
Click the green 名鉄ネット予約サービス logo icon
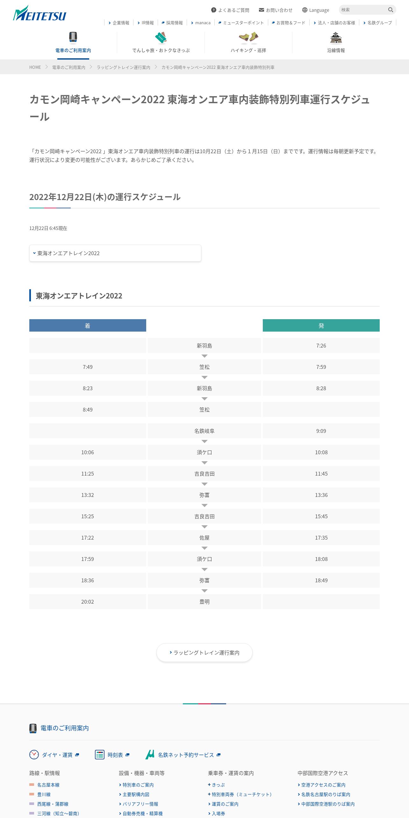coord(150,755)
